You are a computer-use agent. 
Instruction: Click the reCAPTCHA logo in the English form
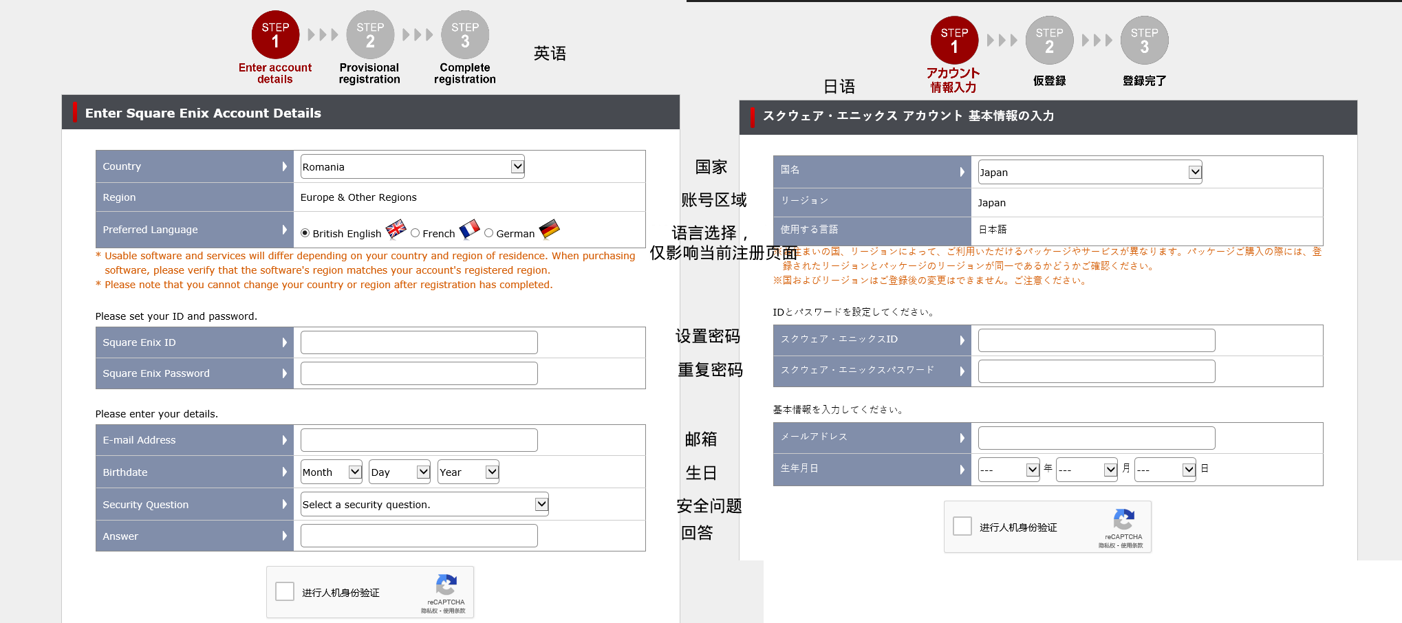446,585
